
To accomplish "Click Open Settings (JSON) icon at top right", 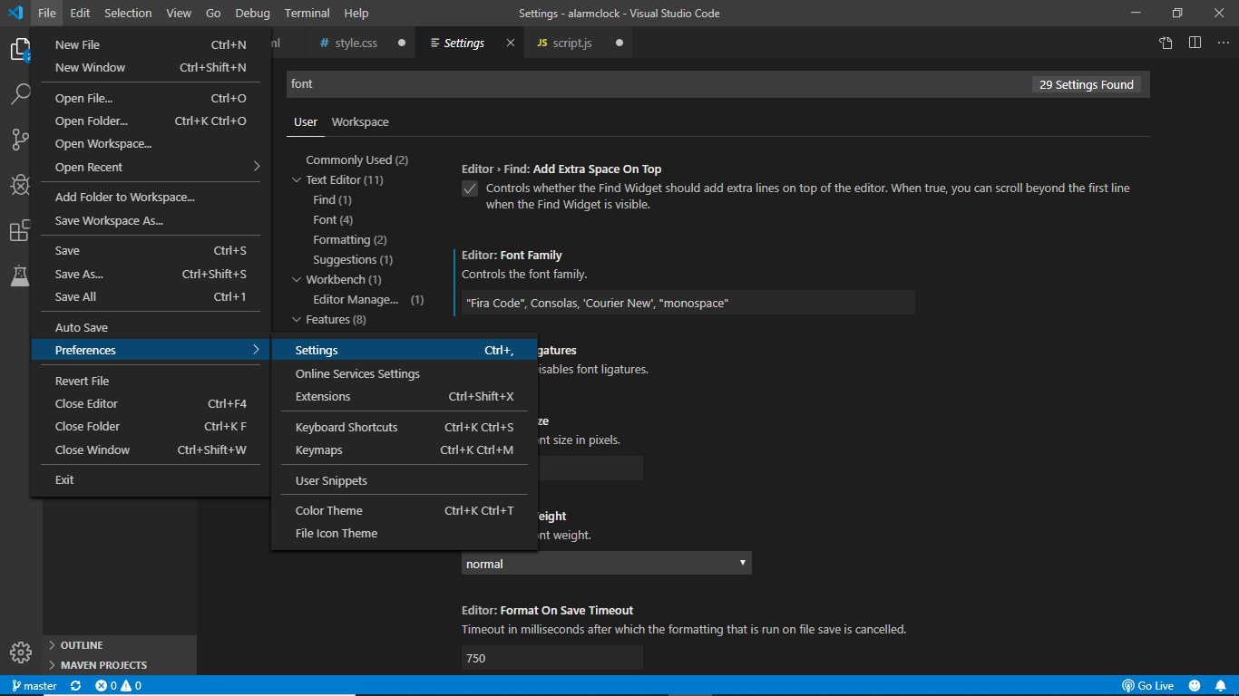I will pyautogui.click(x=1166, y=43).
